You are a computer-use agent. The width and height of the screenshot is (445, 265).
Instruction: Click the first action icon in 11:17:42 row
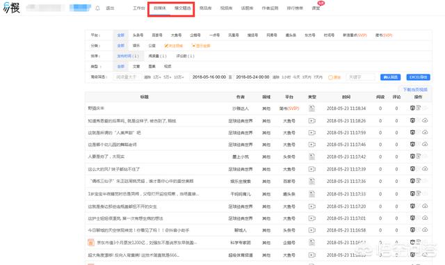(x=412, y=156)
